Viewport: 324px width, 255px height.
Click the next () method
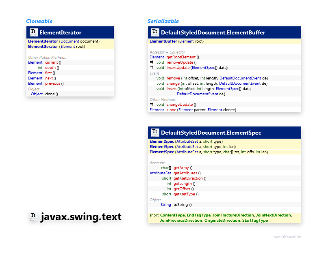pos(50,78)
